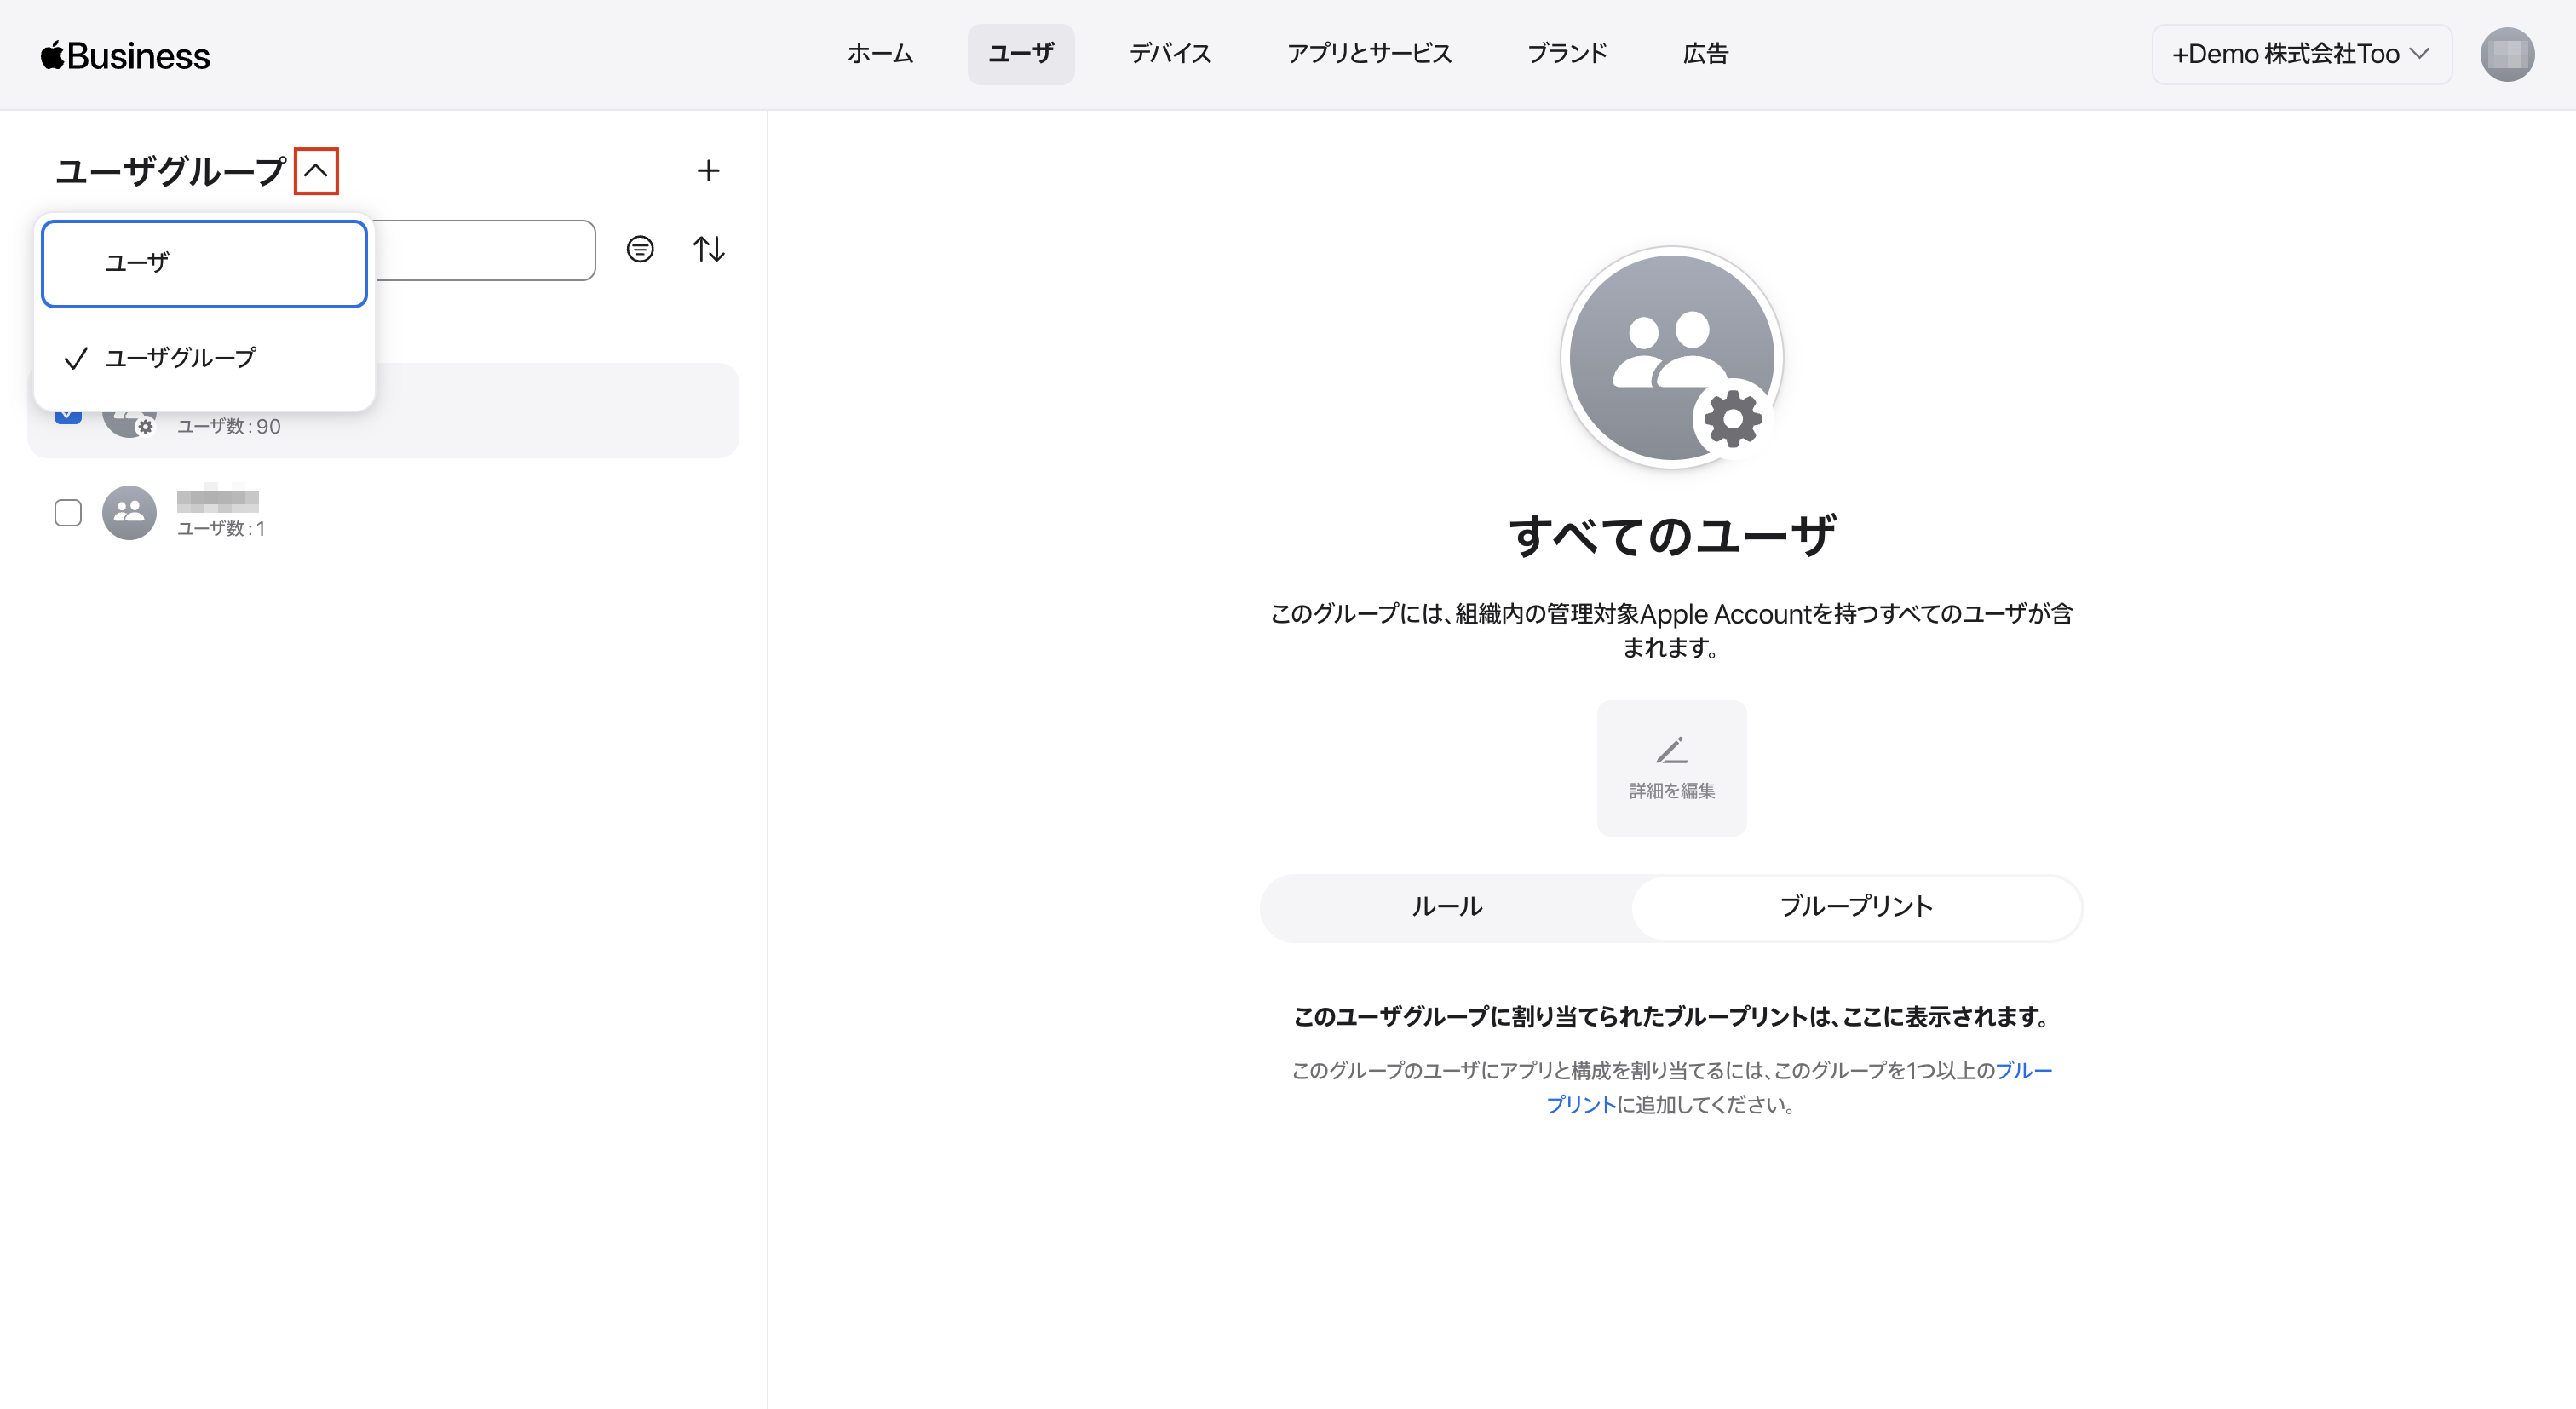Open the デバイス navigation tab
The image size is (2576, 1409).
(1170, 54)
